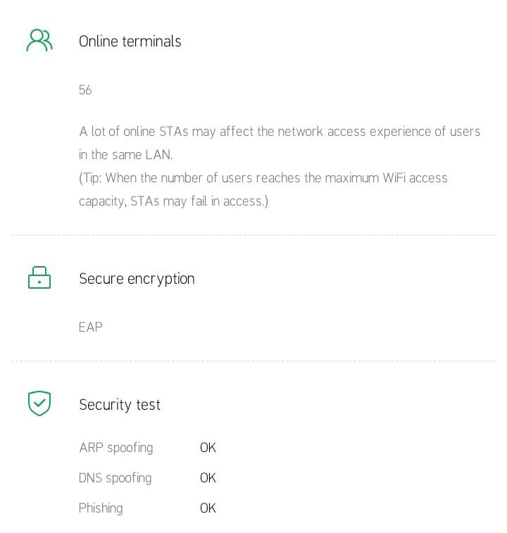Screen dimensions: 507x533
Task: Click the dashed divider above Secure encryption
Action: 254,235
